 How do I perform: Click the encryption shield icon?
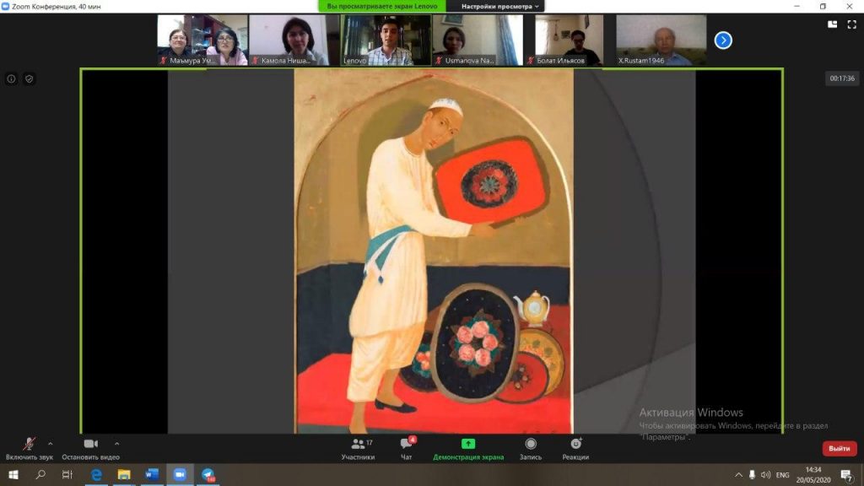pyautogui.click(x=29, y=78)
